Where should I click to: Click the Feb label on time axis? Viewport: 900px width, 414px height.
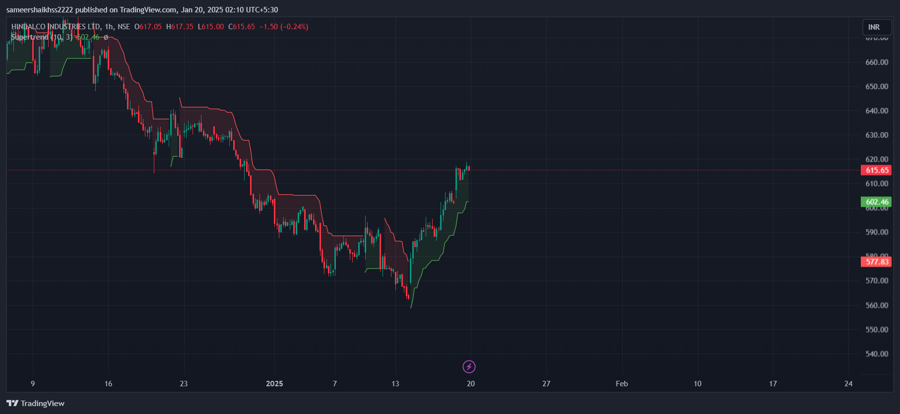(622, 383)
